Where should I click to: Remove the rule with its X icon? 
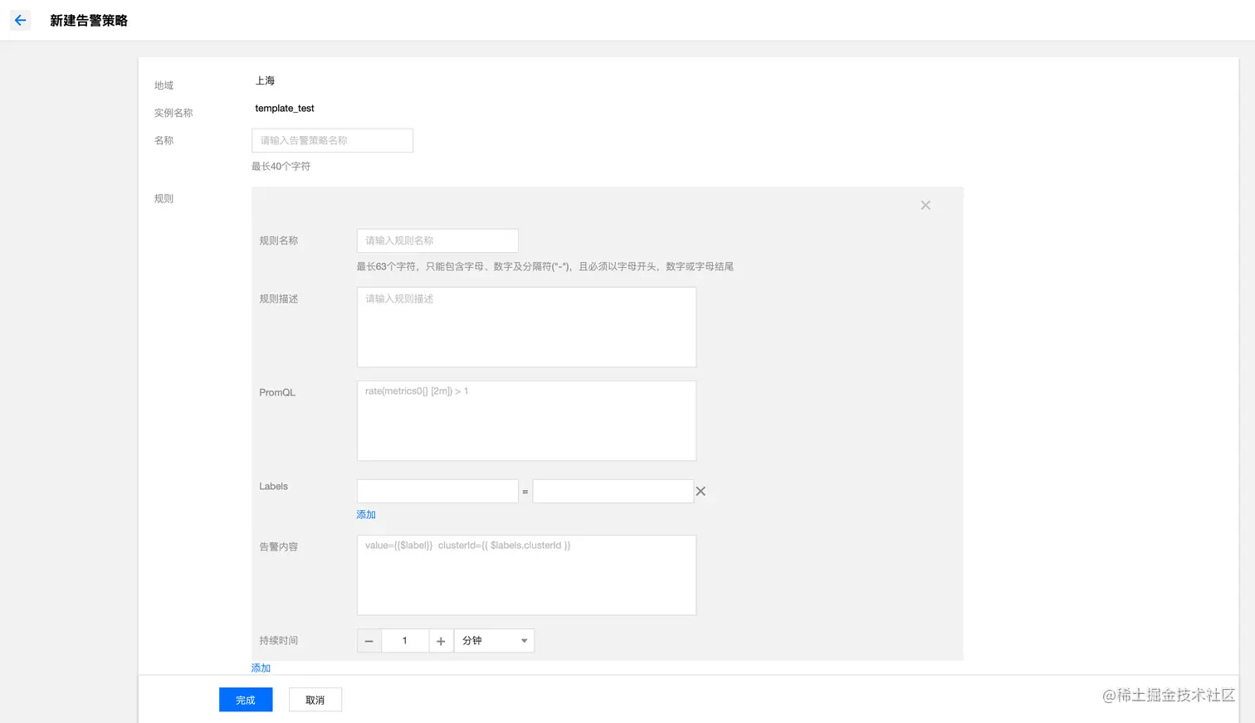click(925, 205)
